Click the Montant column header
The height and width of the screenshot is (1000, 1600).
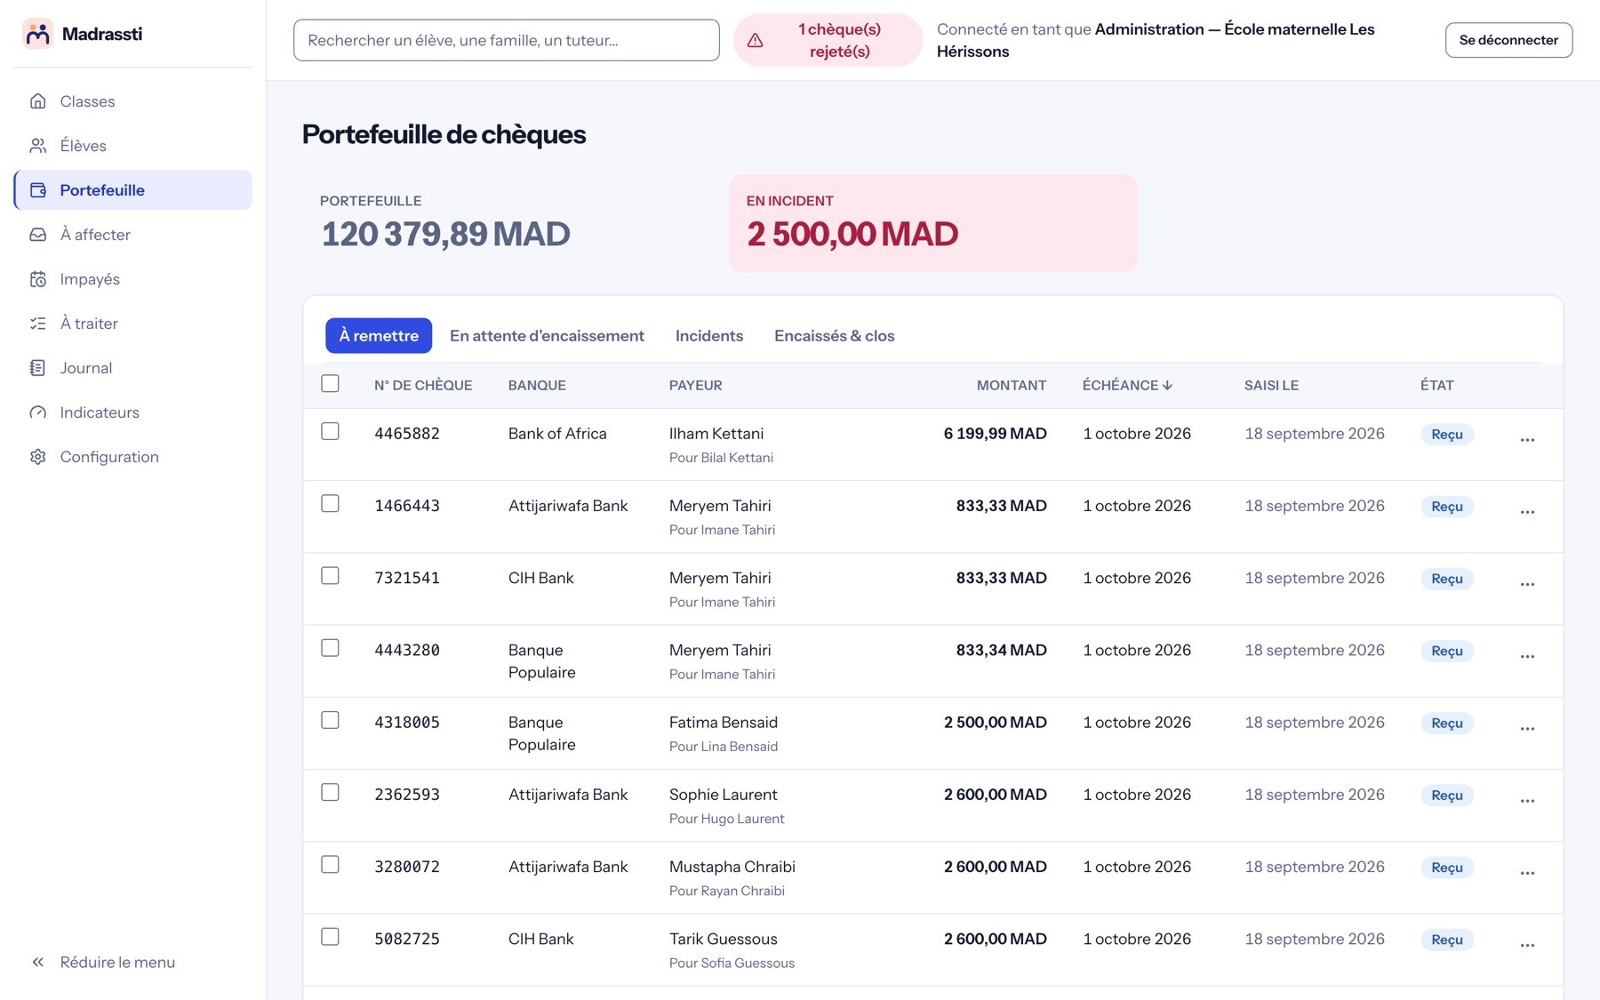(1011, 385)
